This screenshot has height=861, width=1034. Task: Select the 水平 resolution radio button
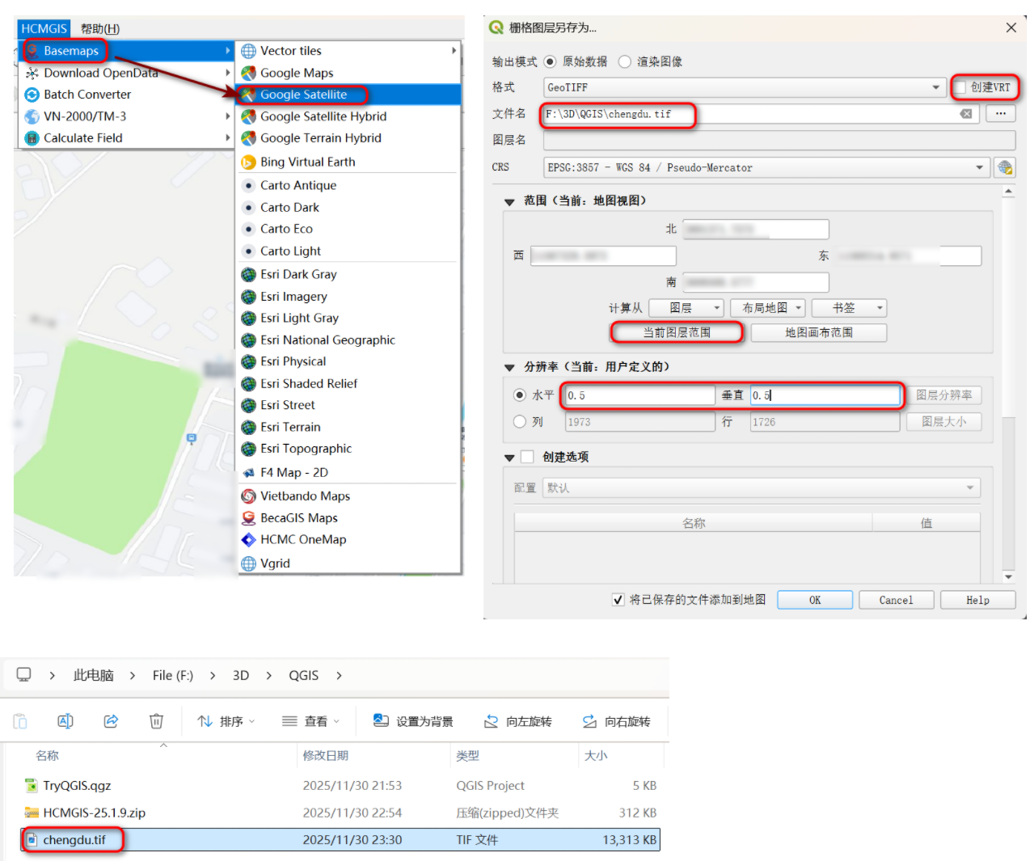520,395
